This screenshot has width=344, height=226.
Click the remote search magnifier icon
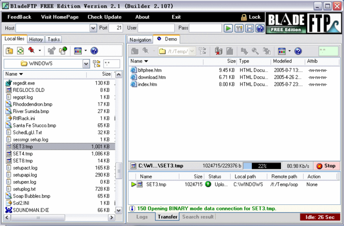[255, 51]
